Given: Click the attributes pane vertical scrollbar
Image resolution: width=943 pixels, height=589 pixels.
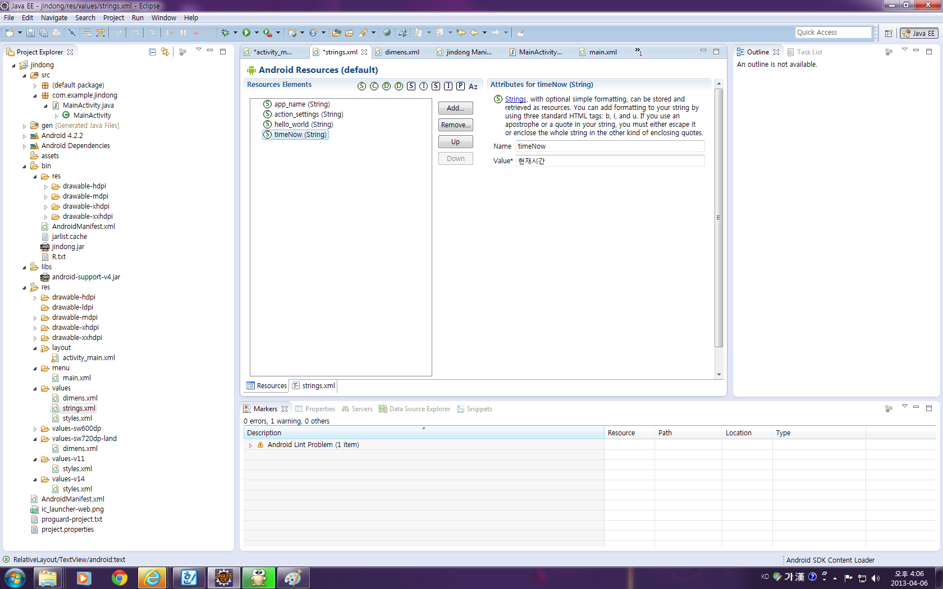Looking at the screenshot, I should (x=719, y=218).
